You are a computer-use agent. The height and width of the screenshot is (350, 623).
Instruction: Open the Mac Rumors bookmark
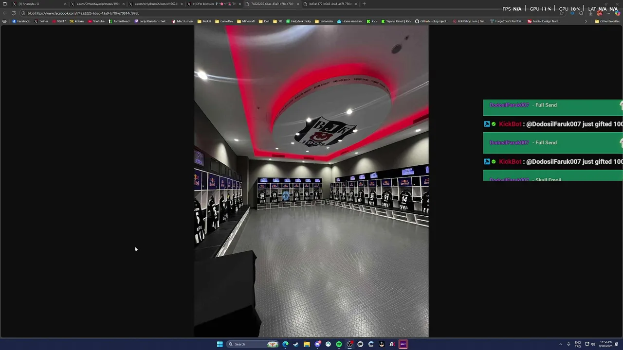pyautogui.click(x=183, y=21)
